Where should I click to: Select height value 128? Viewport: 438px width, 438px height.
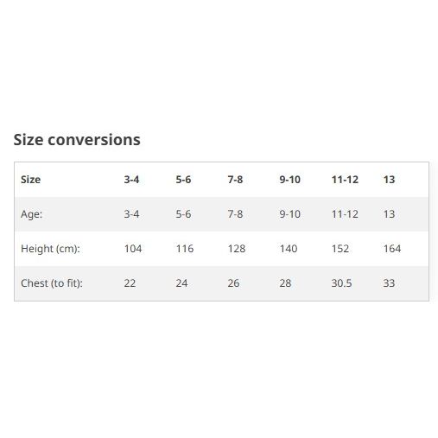237,249
